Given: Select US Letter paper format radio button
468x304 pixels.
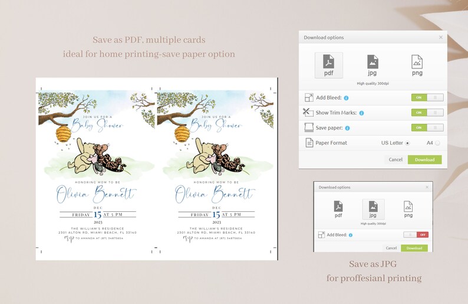Looking at the screenshot, I should [x=407, y=143].
